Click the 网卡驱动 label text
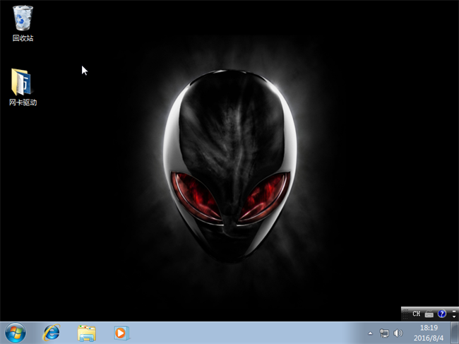459x344 pixels. coord(23,102)
